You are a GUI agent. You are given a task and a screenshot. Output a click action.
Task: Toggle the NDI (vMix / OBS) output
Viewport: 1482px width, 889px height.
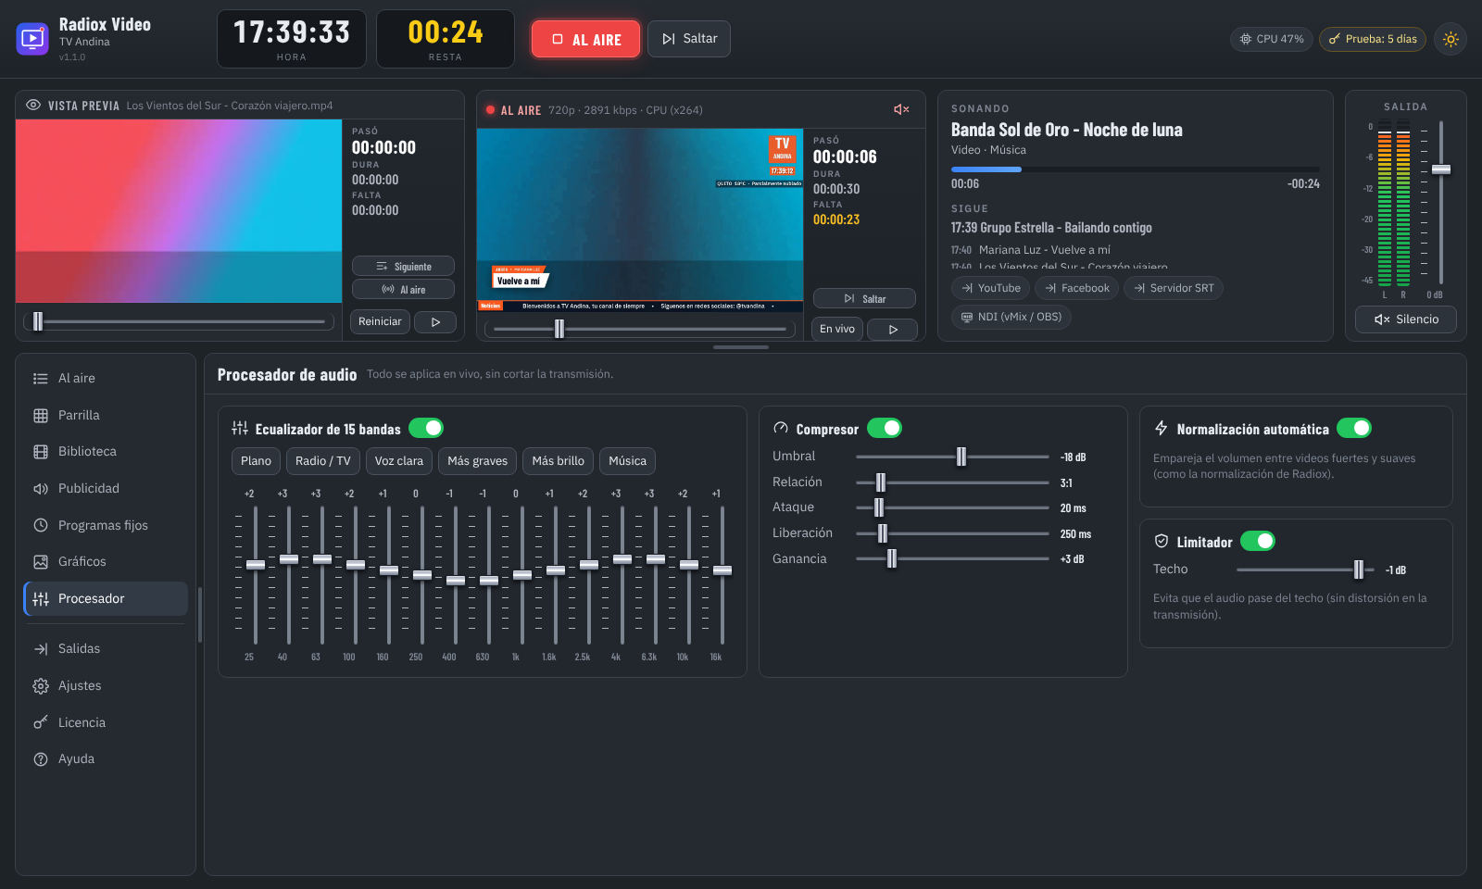(1011, 317)
